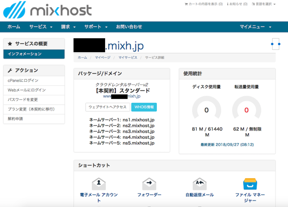Click ホーム breadcrumb link

point(82,57)
